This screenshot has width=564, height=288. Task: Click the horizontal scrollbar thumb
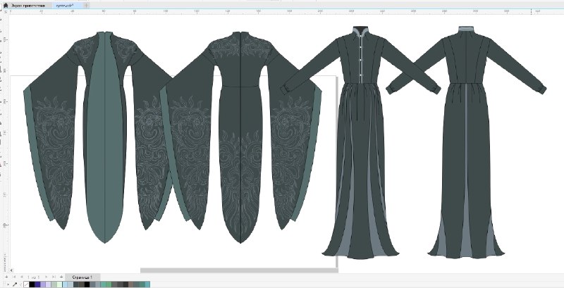[x=239, y=270]
